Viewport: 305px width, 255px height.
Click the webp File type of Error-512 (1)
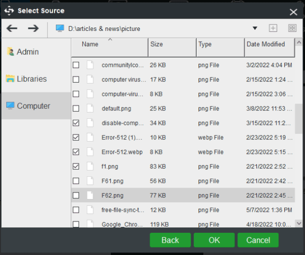(211, 138)
